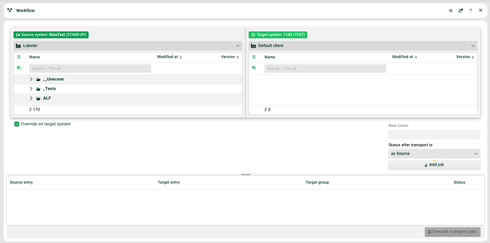The height and width of the screenshot is (243, 490).
Task: Focus the target table search field
Action: pos(325,68)
